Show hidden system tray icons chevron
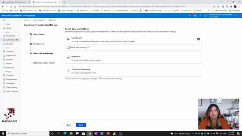242x136 pixels. (x=193, y=133)
